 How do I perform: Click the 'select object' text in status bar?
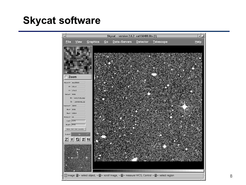[x=88, y=175]
